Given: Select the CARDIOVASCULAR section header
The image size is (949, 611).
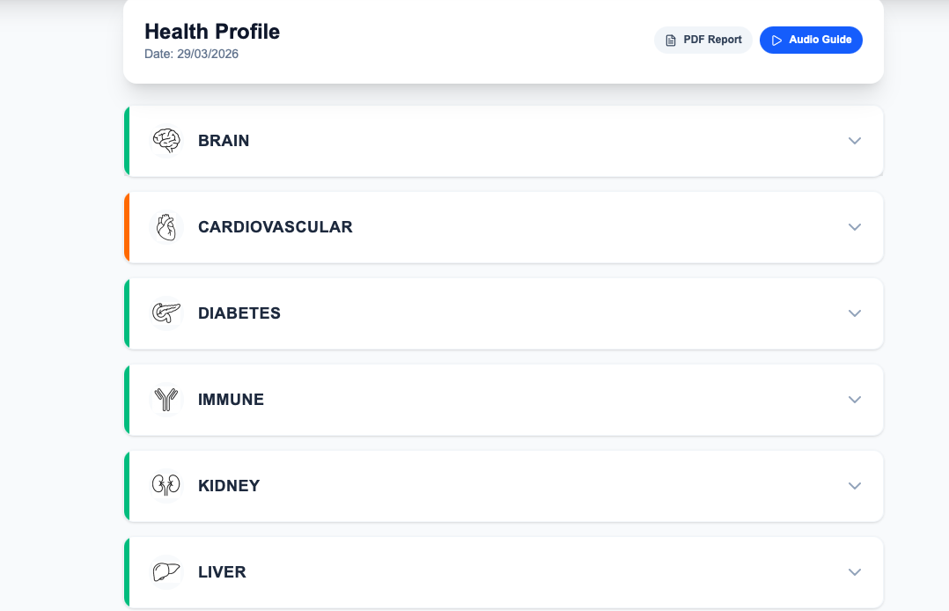Looking at the screenshot, I should 276,226.
